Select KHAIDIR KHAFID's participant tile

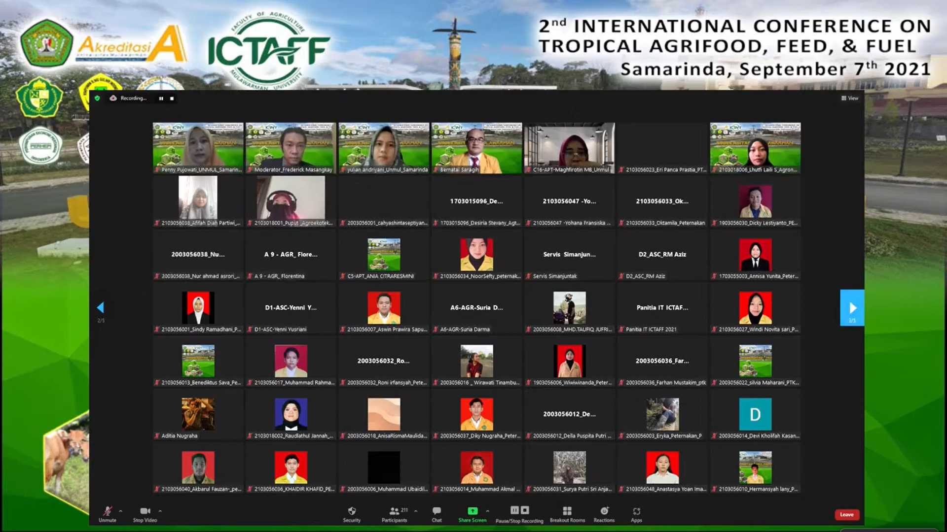[x=291, y=467]
